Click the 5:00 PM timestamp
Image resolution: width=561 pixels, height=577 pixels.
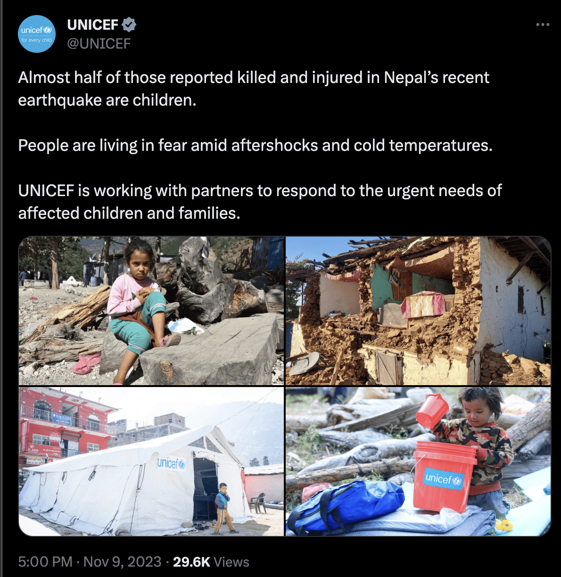45,562
